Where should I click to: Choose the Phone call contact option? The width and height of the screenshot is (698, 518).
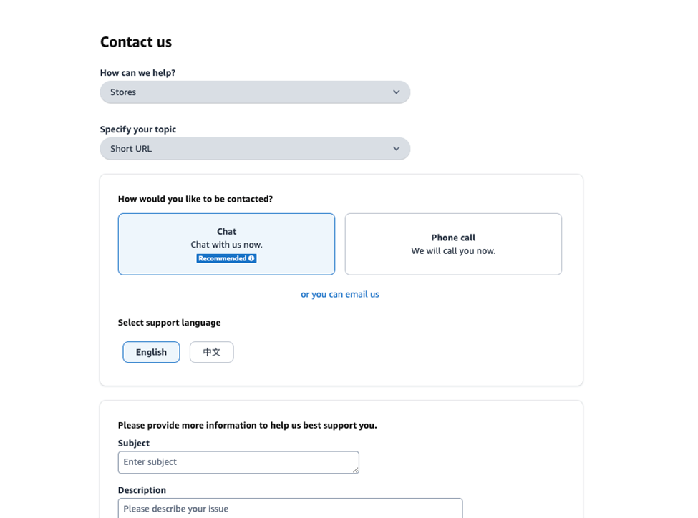(x=453, y=244)
